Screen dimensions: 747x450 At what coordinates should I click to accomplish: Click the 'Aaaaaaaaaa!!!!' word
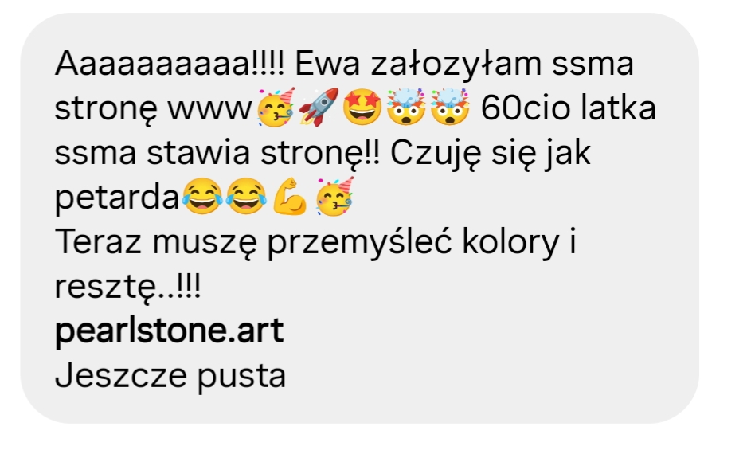(170, 63)
